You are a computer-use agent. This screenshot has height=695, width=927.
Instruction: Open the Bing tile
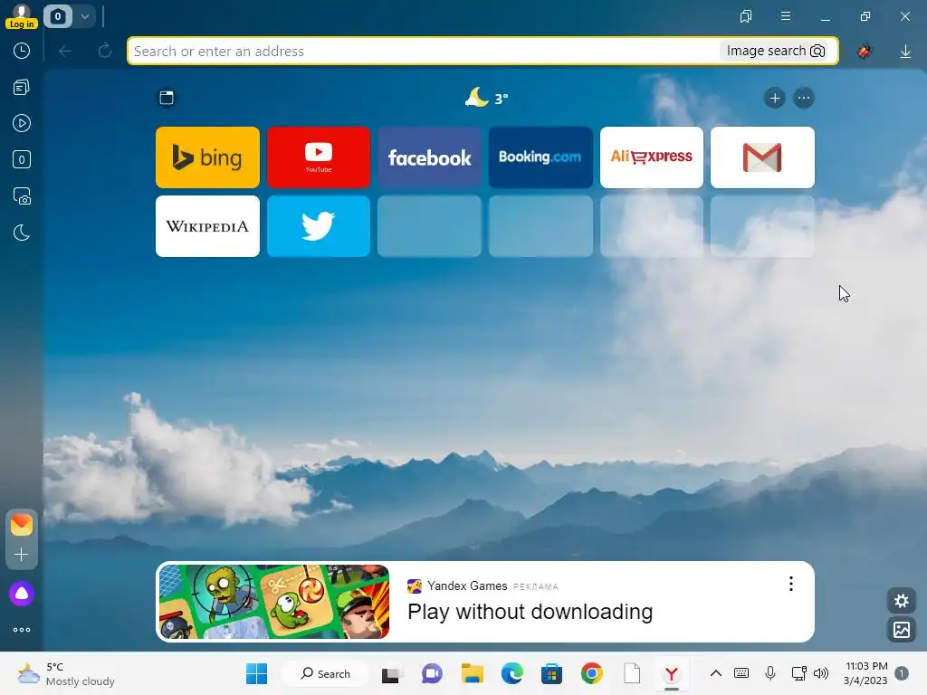coord(207,157)
